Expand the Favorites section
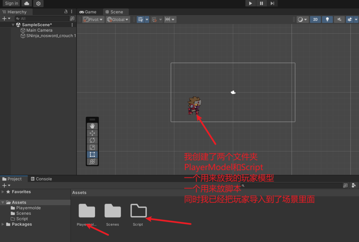 pyautogui.click(x=3, y=192)
